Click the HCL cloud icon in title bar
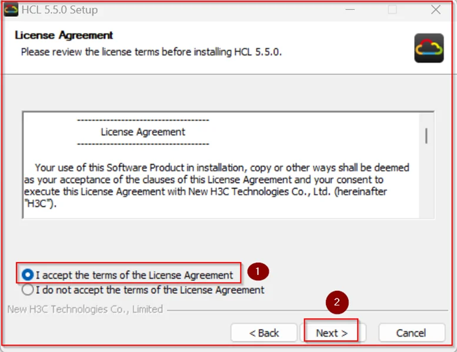Viewport: 457px width, 352px height. tap(11, 9)
